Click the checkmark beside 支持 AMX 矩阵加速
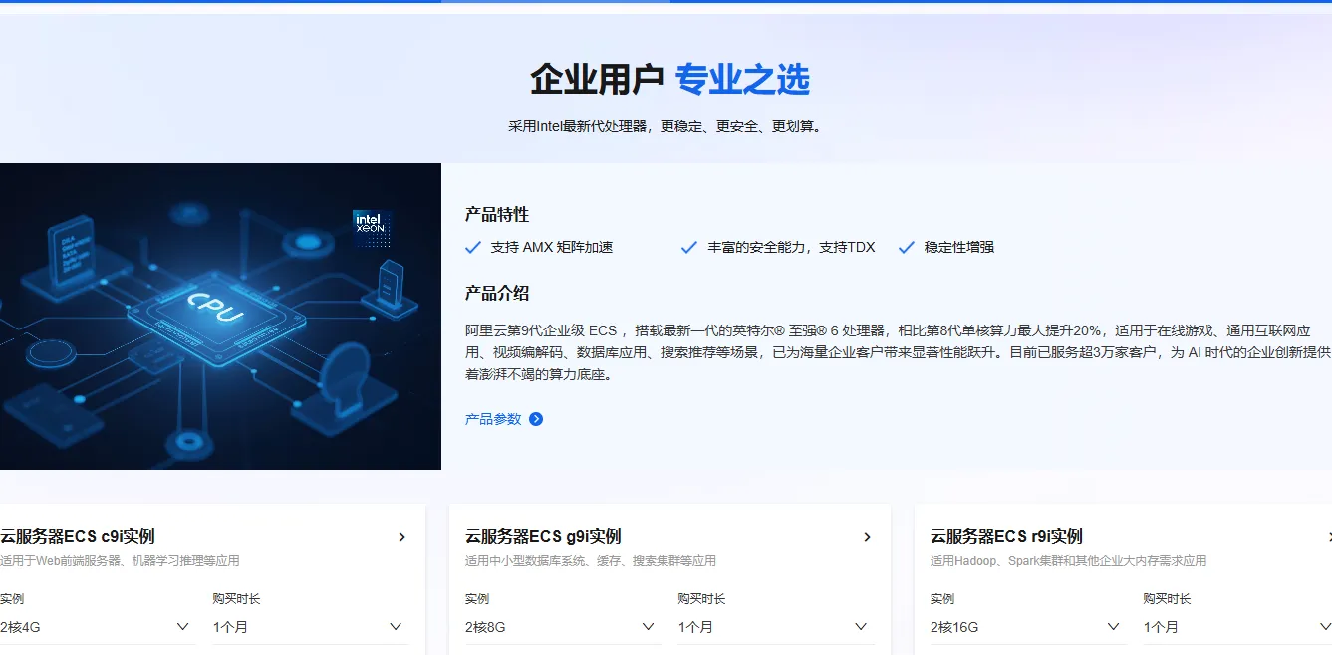1332x655 pixels. point(473,247)
